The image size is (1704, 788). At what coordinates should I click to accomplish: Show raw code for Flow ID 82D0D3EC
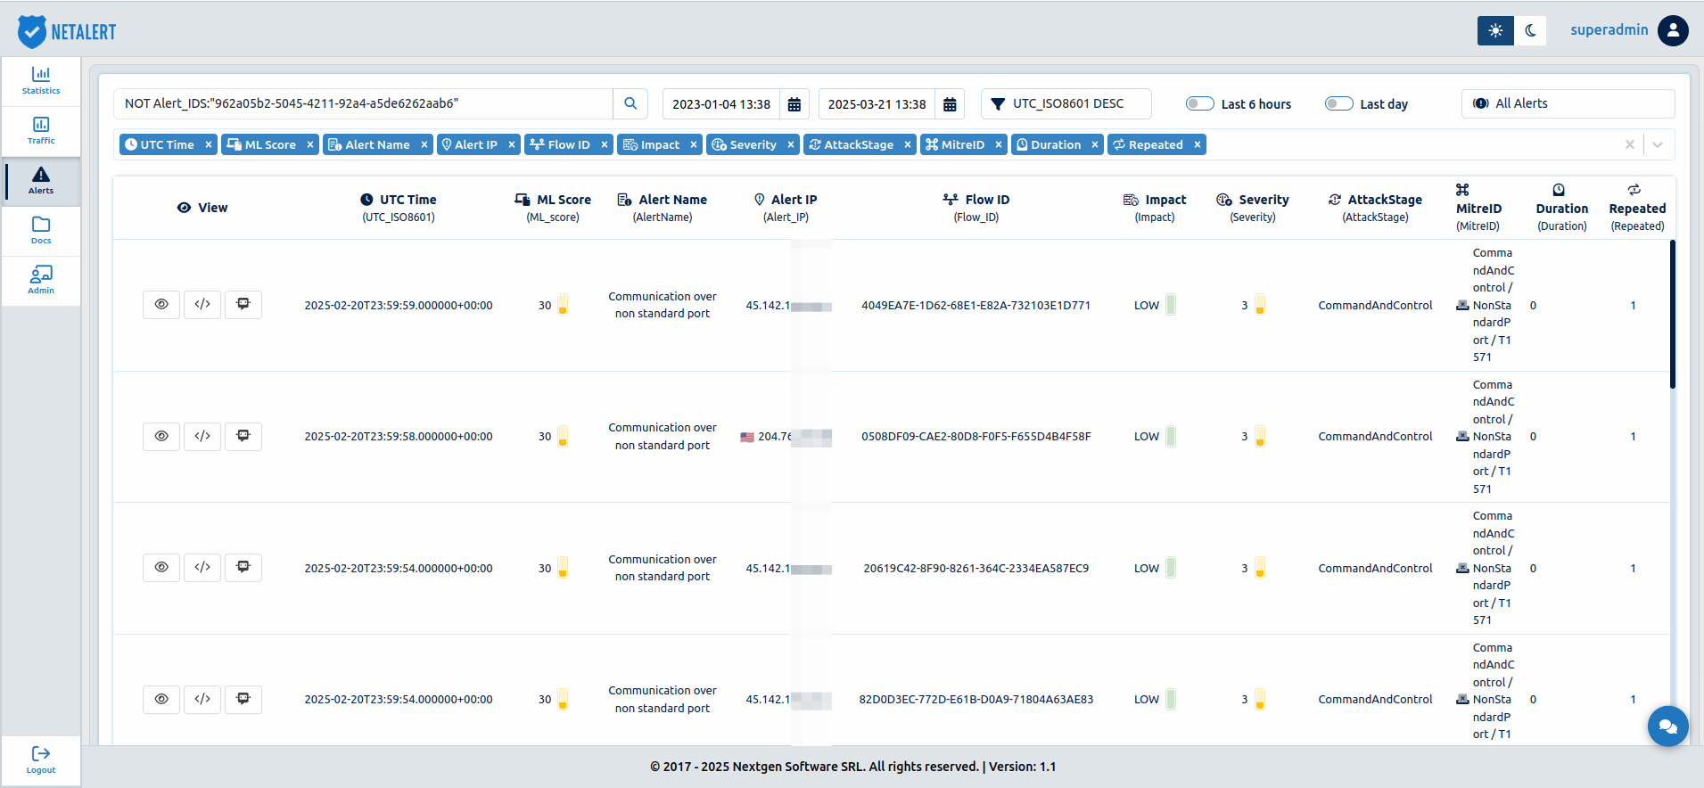tap(202, 700)
